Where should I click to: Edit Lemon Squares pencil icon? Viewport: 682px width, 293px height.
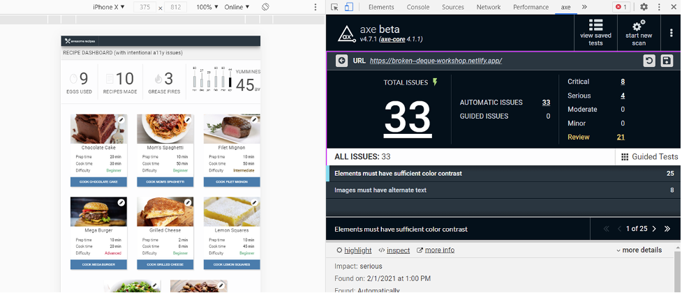(255, 202)
